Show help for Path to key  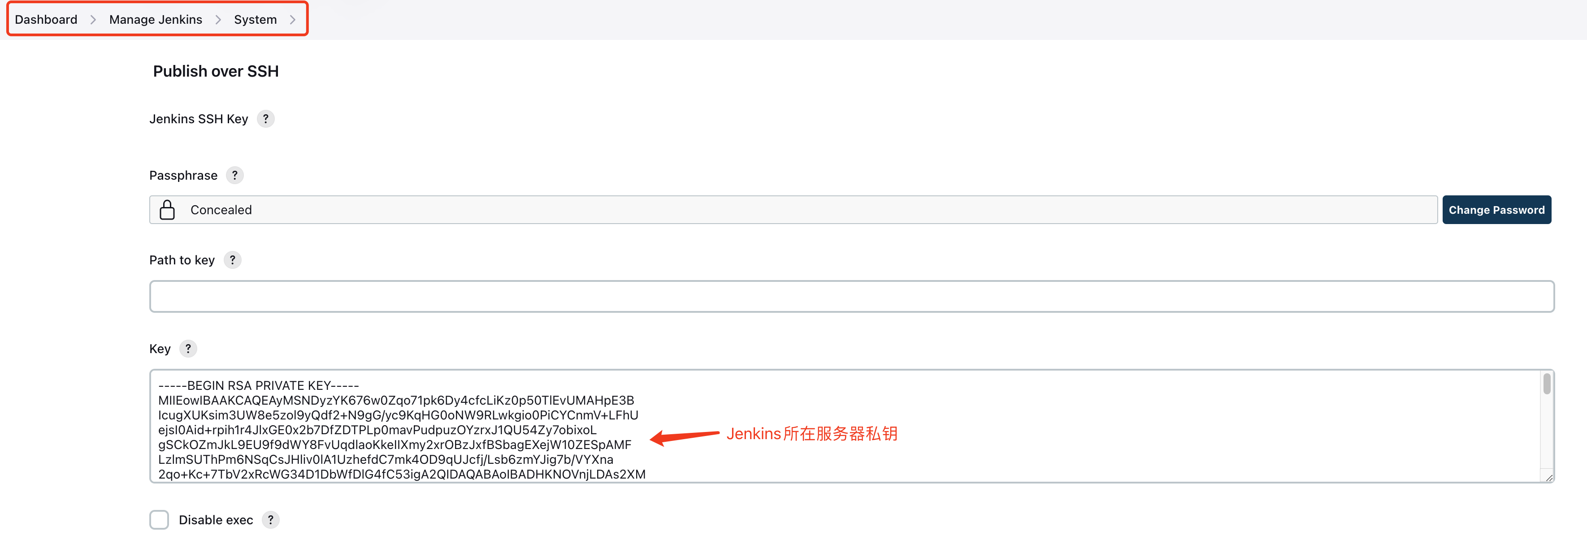tap(232, 259)
